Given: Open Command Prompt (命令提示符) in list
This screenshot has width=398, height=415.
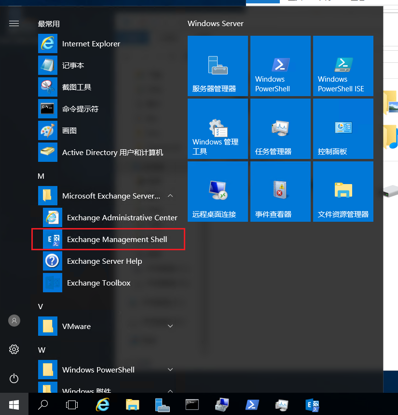Looking at the screenshot, I should [x=106, y=109].
